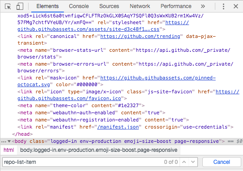Switch to the Console tab
This screenshot has height=171, width=243.
pos(79,6)
